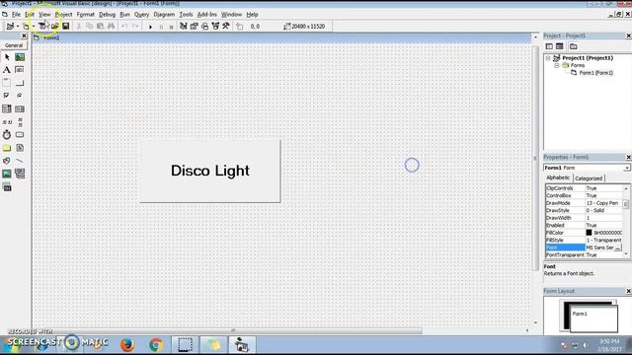Click the End (stop) toolbar button

tap(171, 27)
